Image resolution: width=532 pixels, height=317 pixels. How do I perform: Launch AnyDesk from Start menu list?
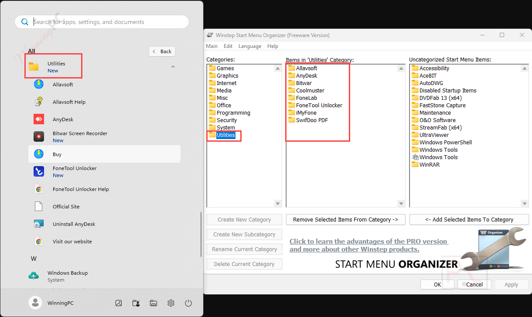tap(104, 119)
